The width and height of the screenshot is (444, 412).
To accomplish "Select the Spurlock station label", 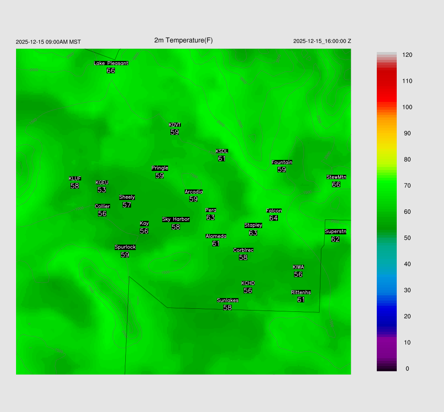I will (125, 247).
